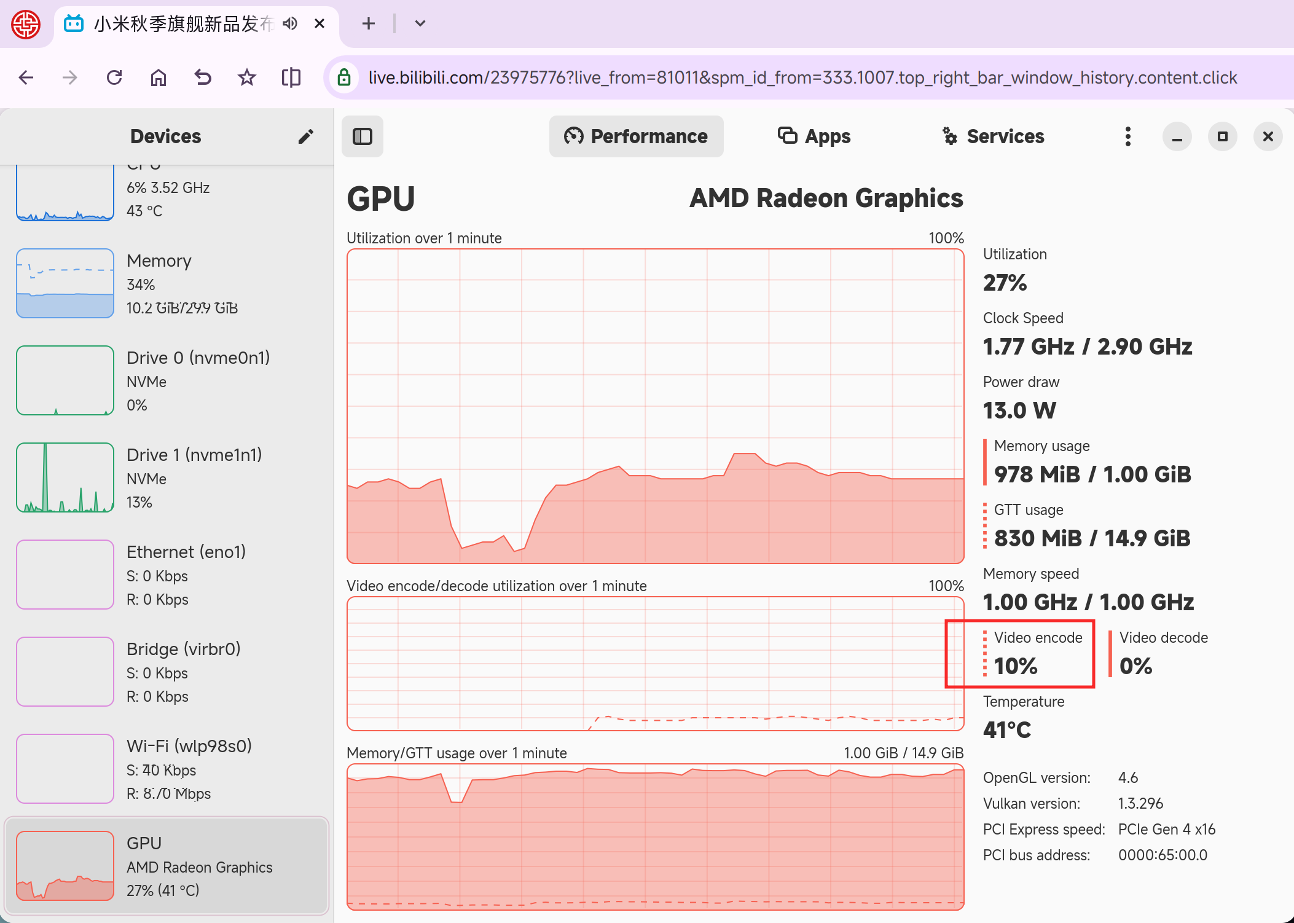Click the Temperature 41°C reading

pos(1007,730)
